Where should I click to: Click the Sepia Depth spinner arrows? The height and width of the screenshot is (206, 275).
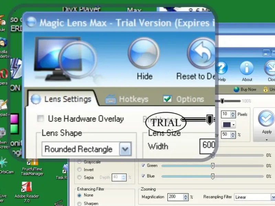click(123, 178)
